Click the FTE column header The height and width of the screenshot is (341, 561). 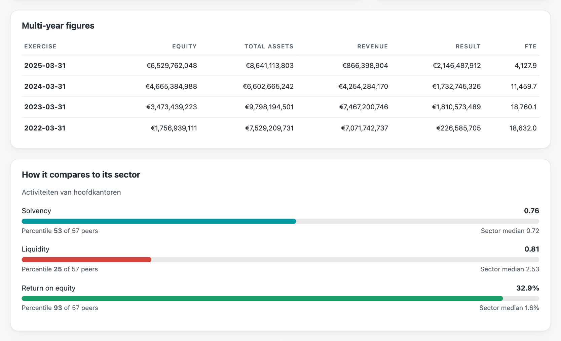[530, 46]
